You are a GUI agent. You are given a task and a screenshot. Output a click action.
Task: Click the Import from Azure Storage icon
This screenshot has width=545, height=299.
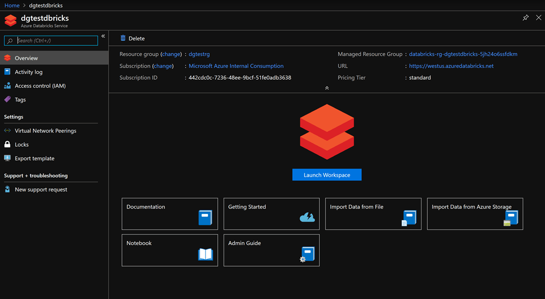[510, 218]
